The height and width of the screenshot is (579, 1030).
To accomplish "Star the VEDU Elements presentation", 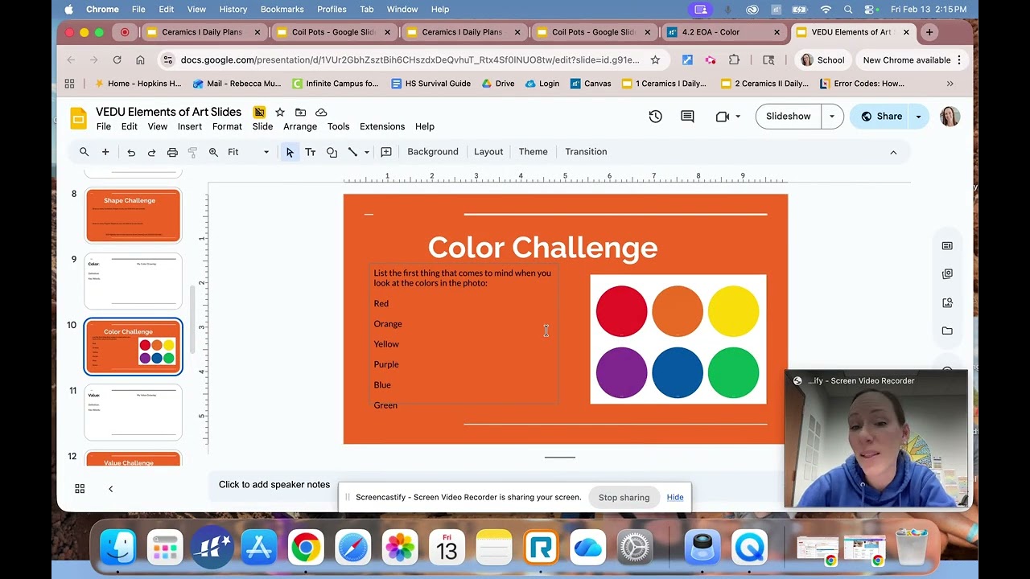I will [280, 112].
